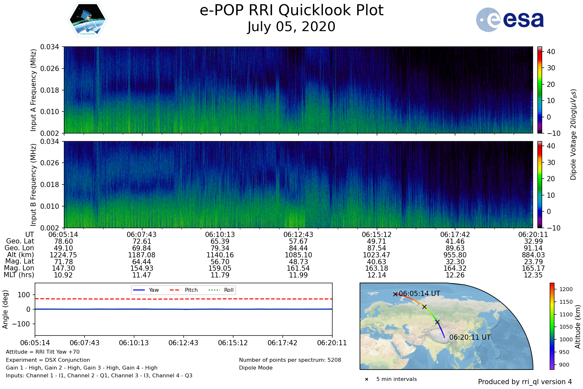Viewport: 583px width, 389px height.
Task: Click 'Experiment = DSX Conjunction' text
Action: pos(48,360)
